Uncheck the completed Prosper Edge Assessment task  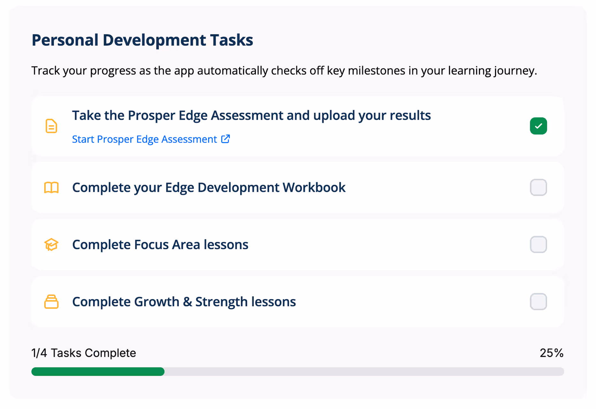pyautogui.click(x=538, y=126)
